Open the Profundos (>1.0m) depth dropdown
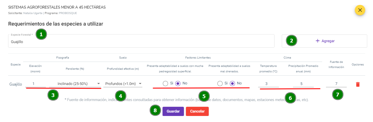 point(123,84)
